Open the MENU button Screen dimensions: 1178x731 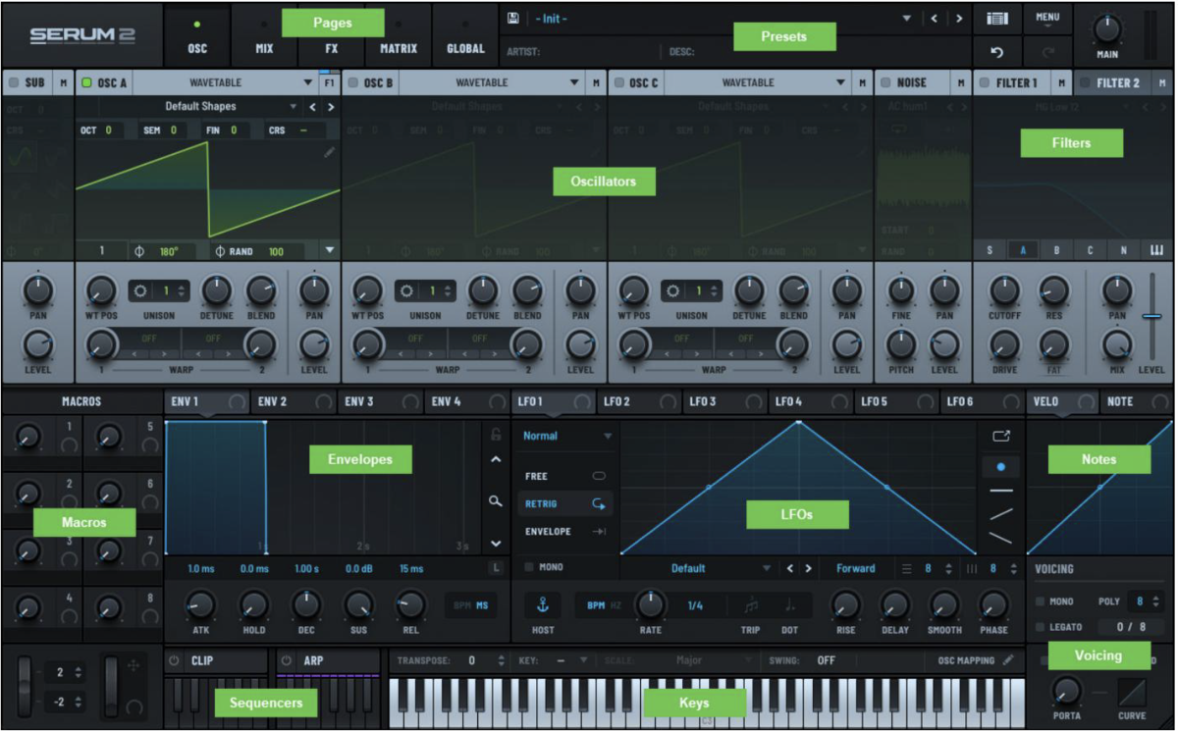1047,19
